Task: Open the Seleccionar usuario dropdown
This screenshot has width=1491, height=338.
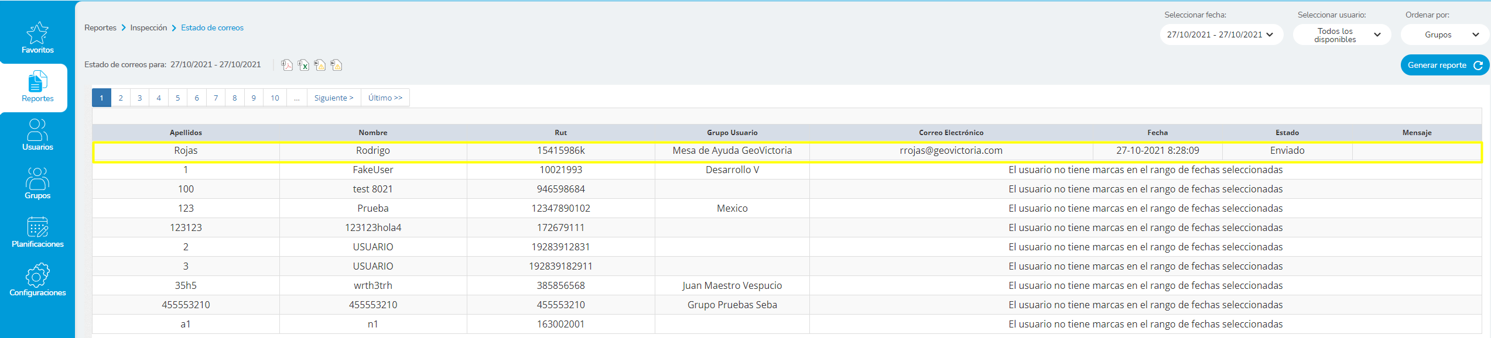Action: click(1341, 35)
